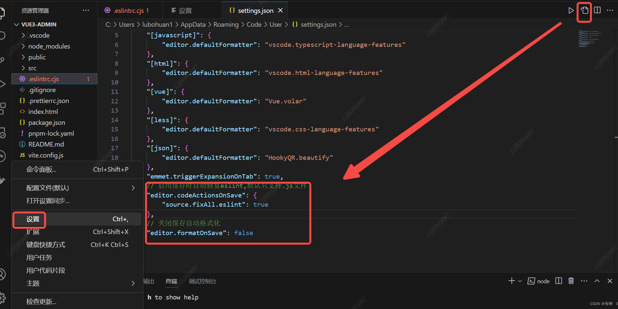Open the vite.config.js file

[x=54, y=155]
